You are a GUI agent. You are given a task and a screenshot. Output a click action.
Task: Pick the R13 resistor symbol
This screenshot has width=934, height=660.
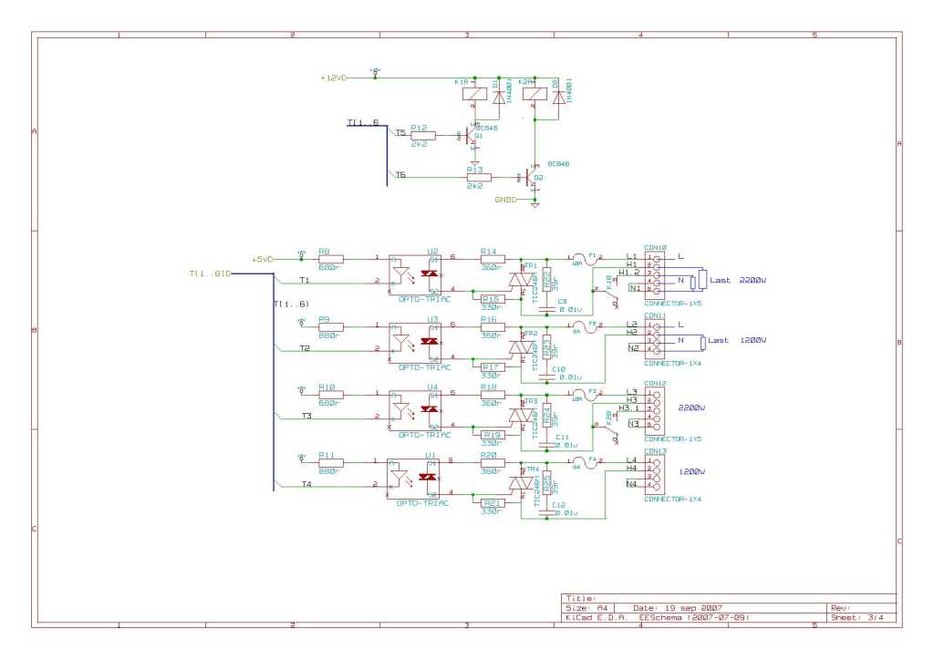tap(479, 178)
